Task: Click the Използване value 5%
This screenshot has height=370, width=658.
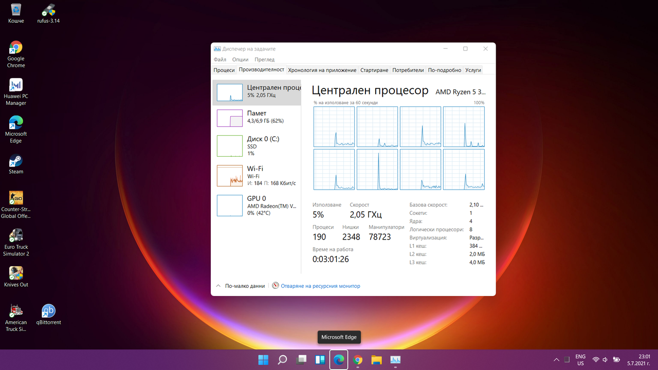Action: coord(318,215)
